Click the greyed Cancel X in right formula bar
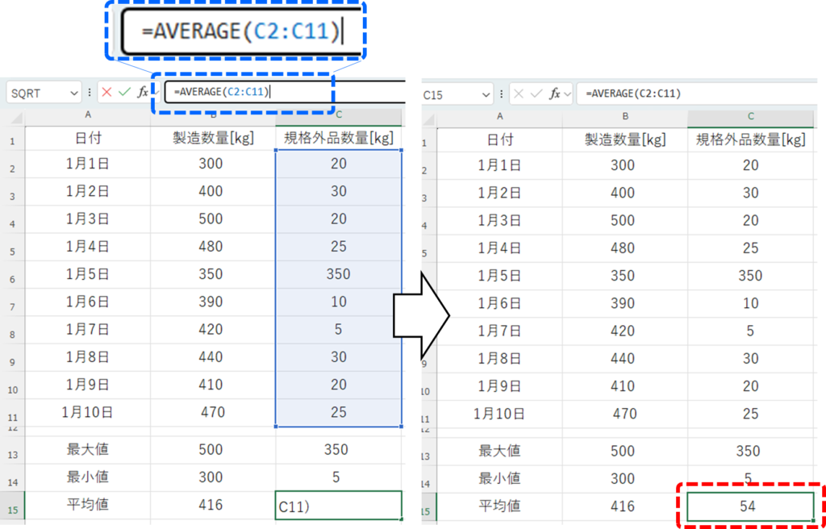Image resolution: width=826 pixels, height=529 pixels. point(518,94)
